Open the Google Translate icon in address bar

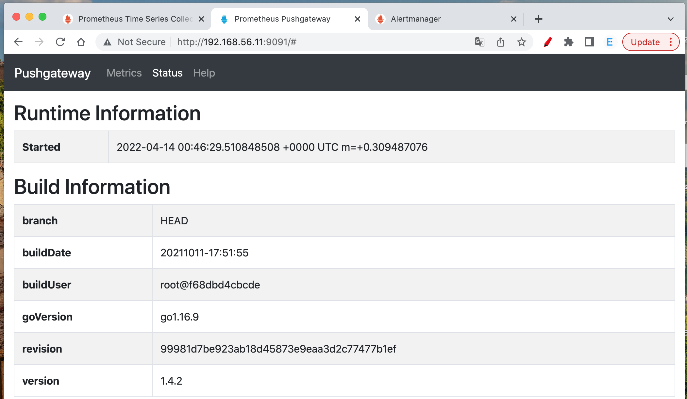click(x=479, y=42)
